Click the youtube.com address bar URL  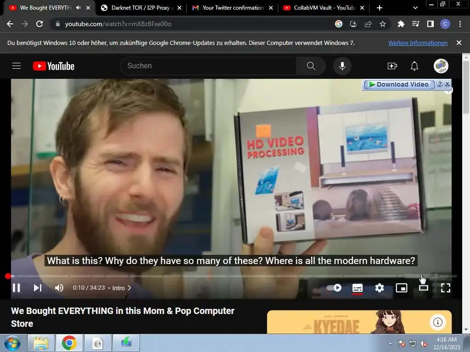click(118, 24)
